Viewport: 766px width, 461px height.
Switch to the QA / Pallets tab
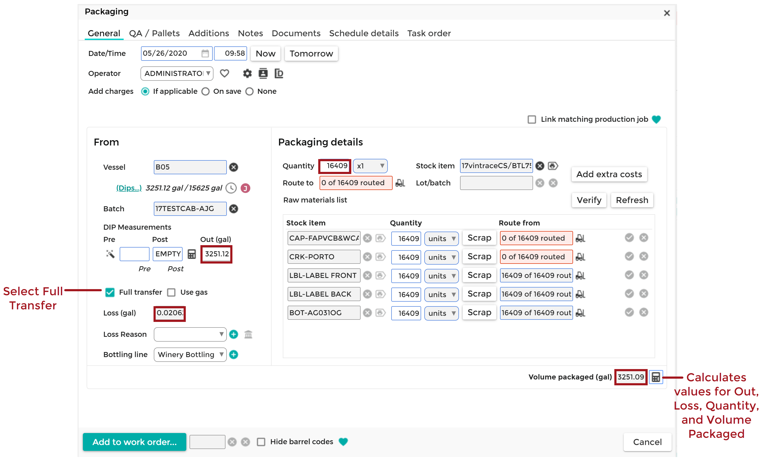pyautogui.click(x=154, y=33)
